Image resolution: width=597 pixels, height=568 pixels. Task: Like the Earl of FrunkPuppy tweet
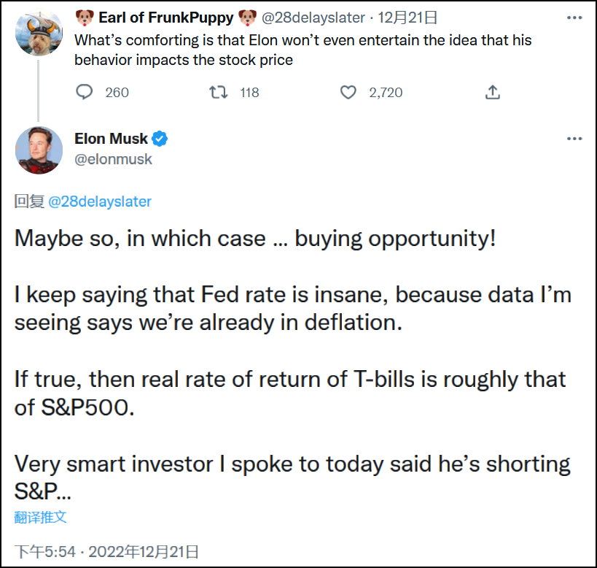[x=349, y=92]
